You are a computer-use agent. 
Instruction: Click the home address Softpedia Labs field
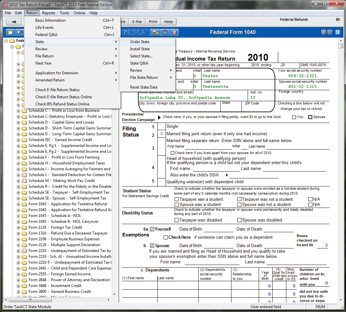pyautogui.click(x=193, y=98)
